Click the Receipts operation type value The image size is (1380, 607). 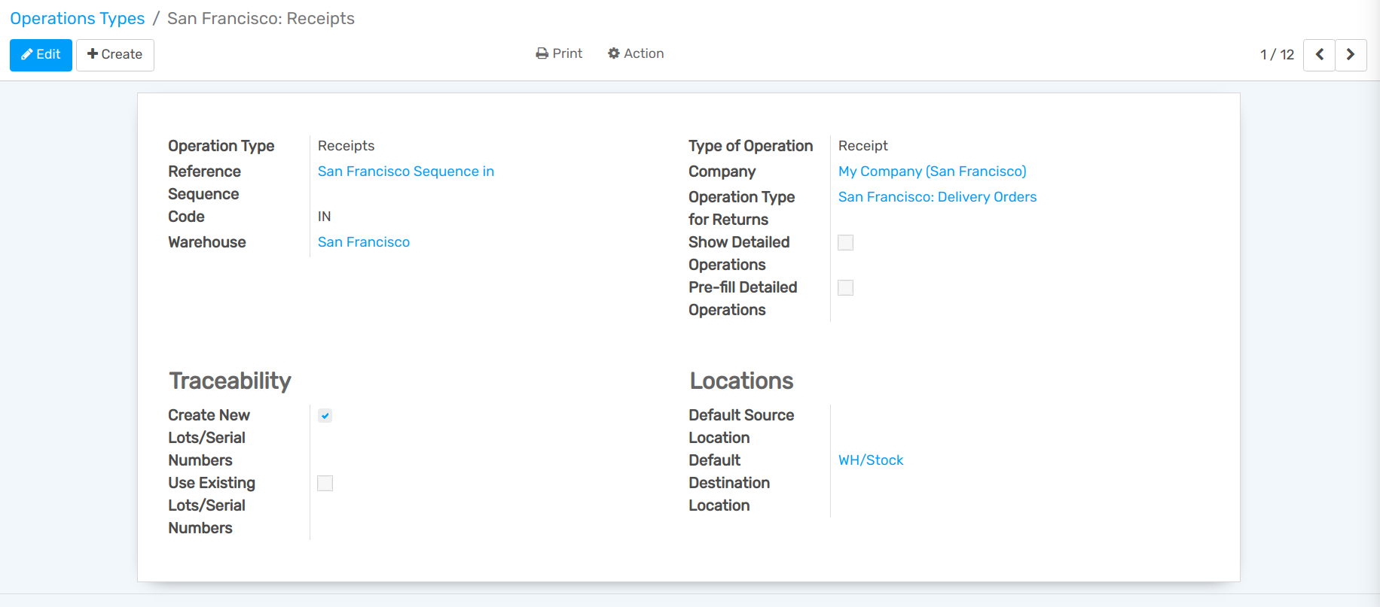coord(346,146)
